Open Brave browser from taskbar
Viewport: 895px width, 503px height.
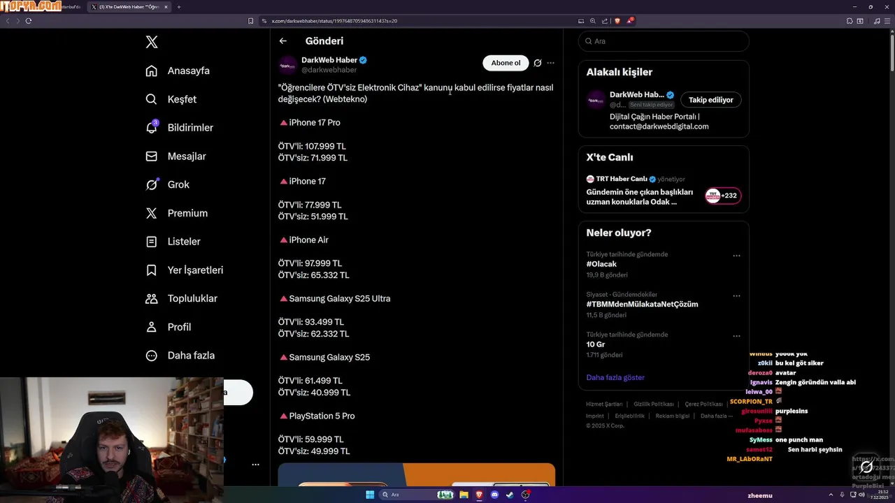pyautogui.click(x=479, y=495)
